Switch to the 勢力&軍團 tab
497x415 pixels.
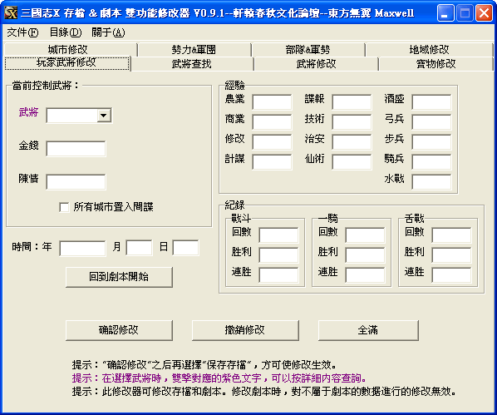click(x=194, y=50)
